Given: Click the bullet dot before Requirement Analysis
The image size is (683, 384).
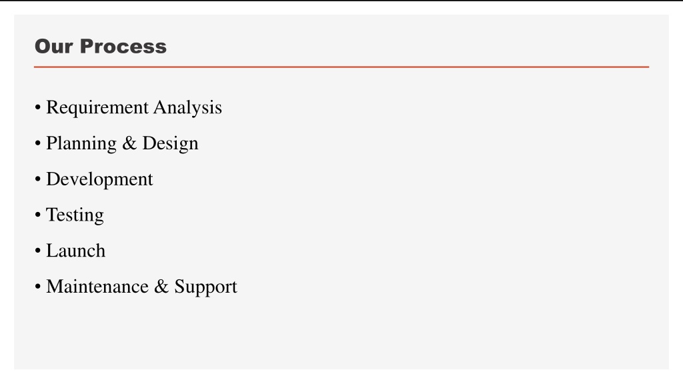Looking at the screenshot, I should point(38,107).
